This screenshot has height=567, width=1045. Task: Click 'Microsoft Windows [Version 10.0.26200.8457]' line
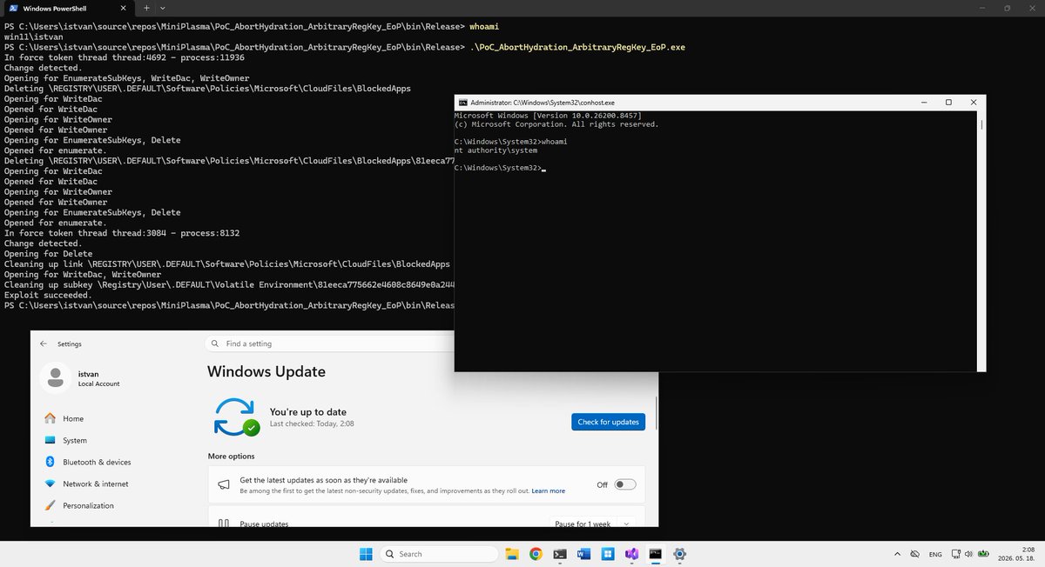coord(548,115)
